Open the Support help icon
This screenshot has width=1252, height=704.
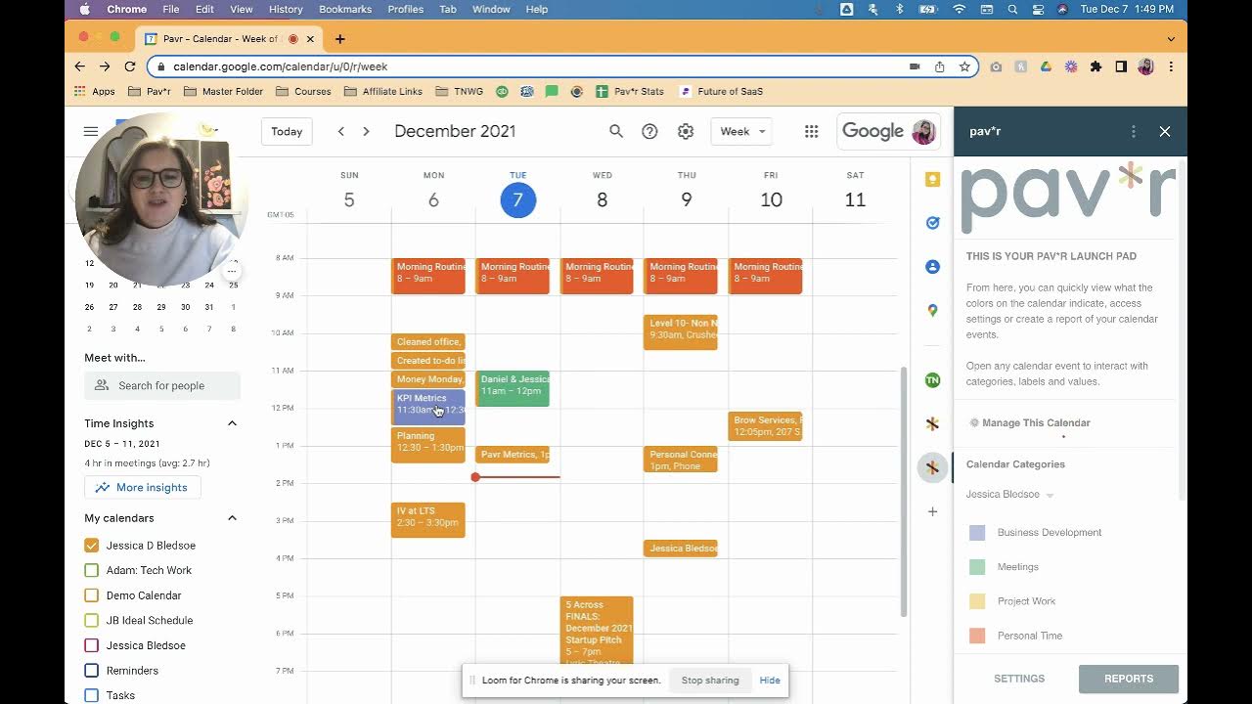649,131
